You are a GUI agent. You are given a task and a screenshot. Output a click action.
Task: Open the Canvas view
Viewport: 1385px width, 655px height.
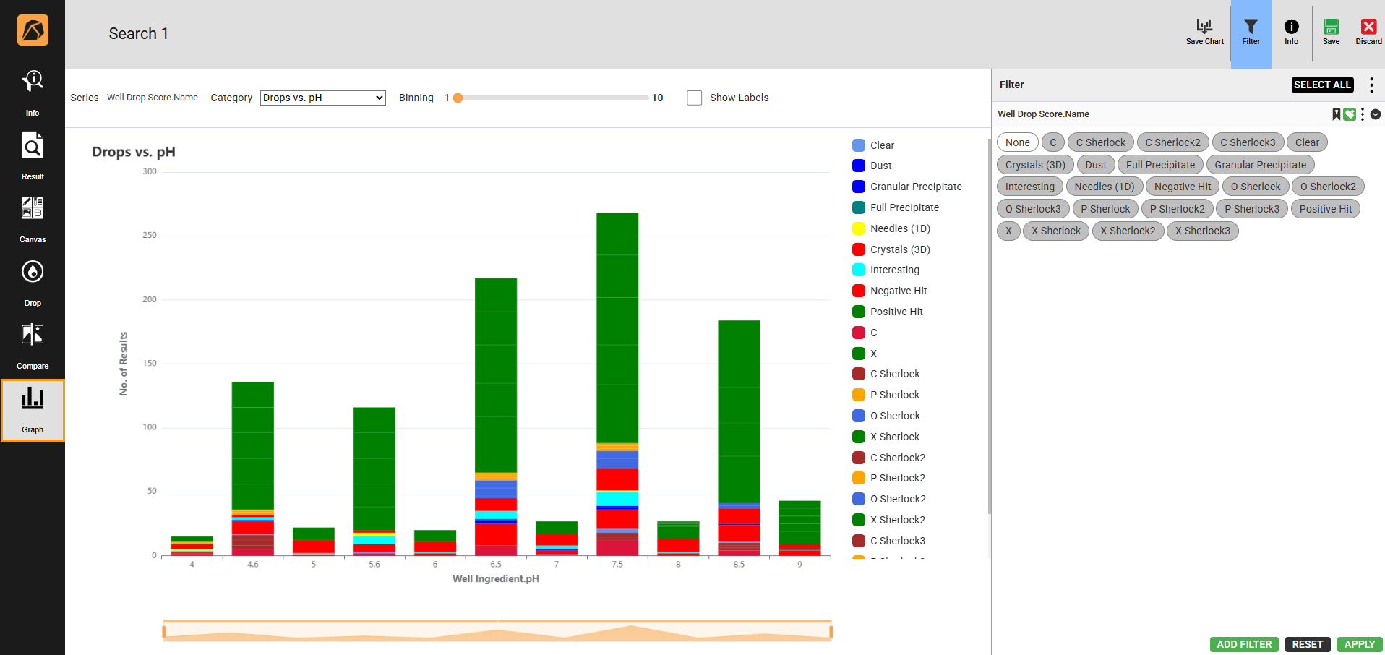tap(33, 218)
